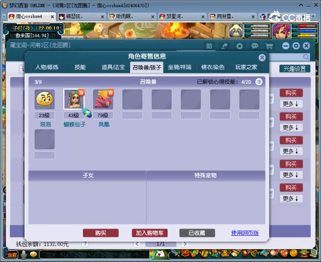Screen dimensions: 321x262
Task: Click the computer monitor icon in bottom toolbar
Action: [313, 253]
